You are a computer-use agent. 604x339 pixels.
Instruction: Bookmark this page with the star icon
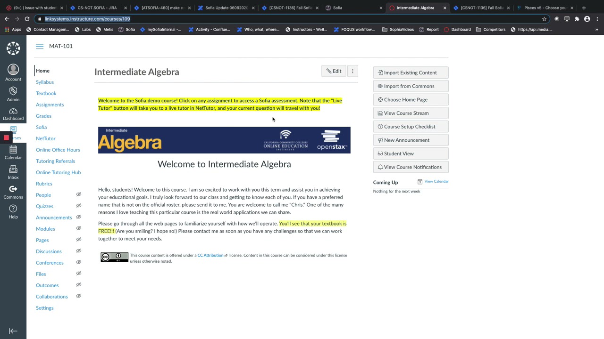click(544, 19)
